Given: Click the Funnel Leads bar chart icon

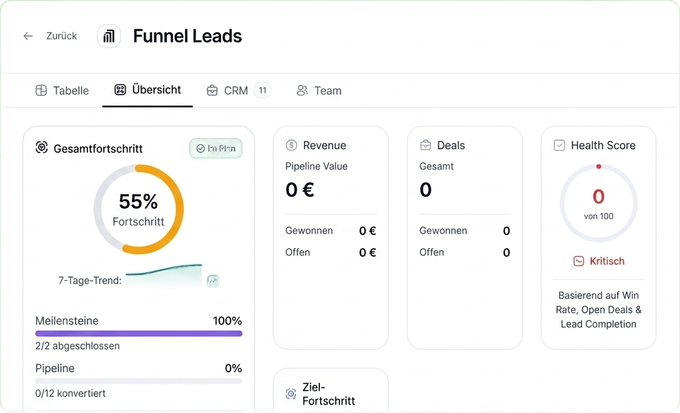Looking at the screenshot, I should (x=109, y=36).
